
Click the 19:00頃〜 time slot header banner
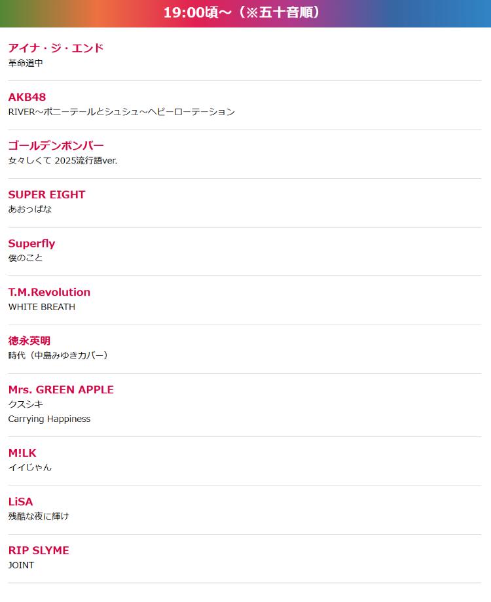(x=245, y=13)
